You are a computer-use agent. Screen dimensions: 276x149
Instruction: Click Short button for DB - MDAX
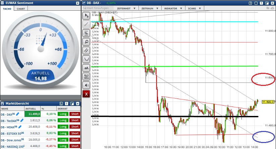(x=75, y=127)
